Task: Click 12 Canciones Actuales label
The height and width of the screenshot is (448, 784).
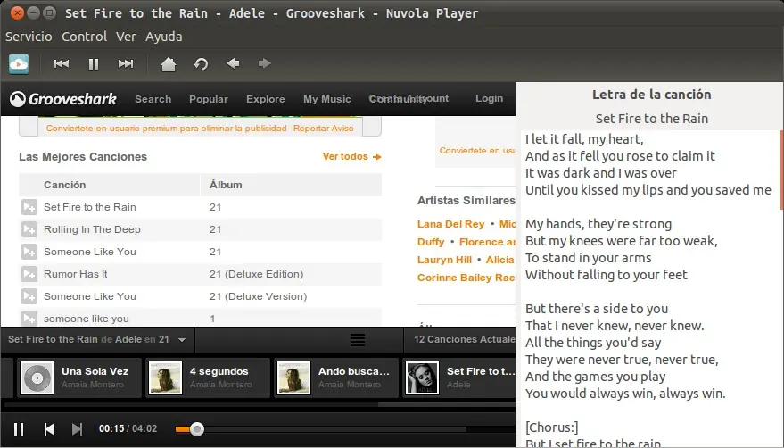Action: tap(465, 339)
